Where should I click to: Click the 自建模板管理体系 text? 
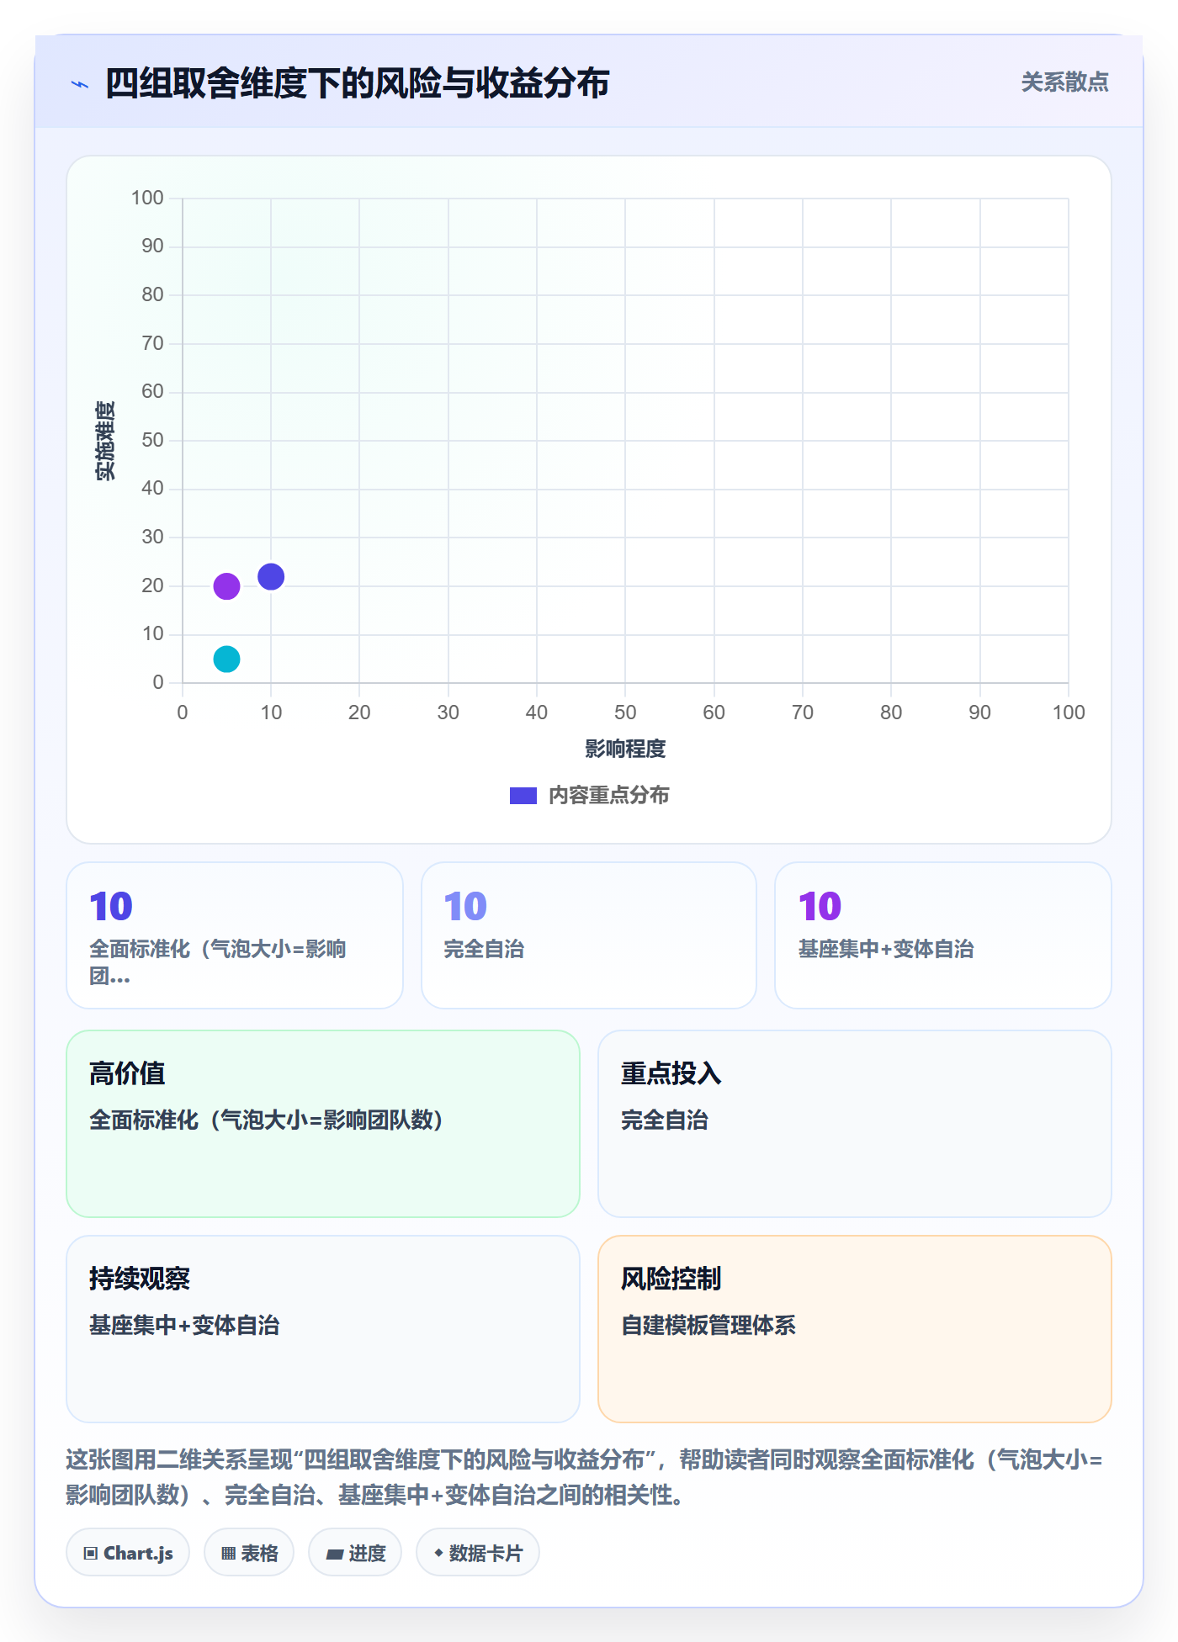coord(708,1325)
